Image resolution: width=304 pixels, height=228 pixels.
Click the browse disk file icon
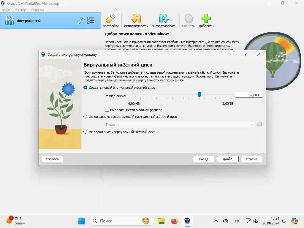[x=259, y=124]
